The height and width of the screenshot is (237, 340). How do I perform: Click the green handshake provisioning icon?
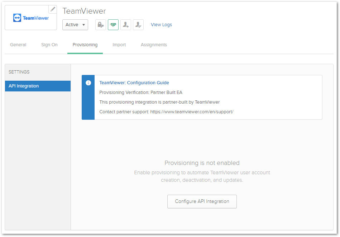(x=113, y=25)
